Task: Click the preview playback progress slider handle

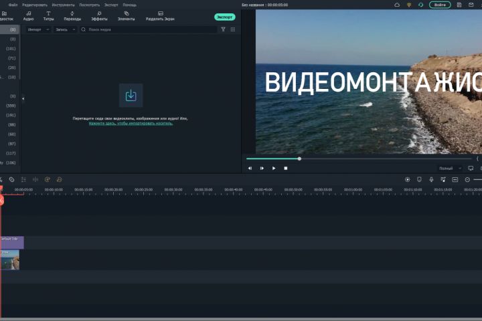Action: 299,158
